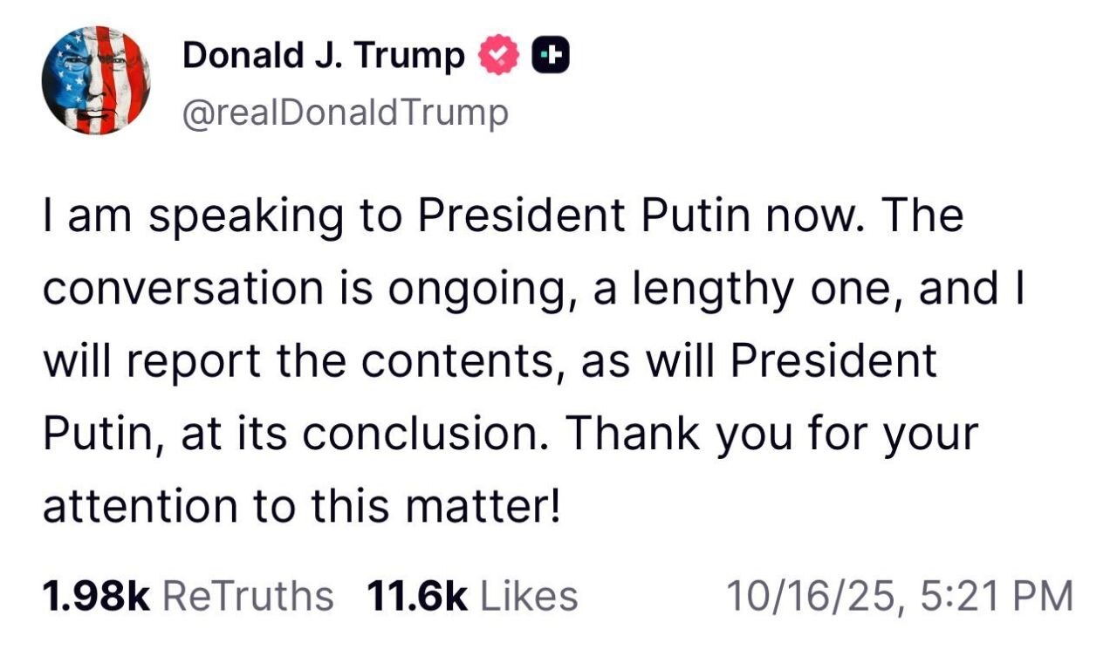Visit the @realDonaldTrump handle link

click(345, 113)
